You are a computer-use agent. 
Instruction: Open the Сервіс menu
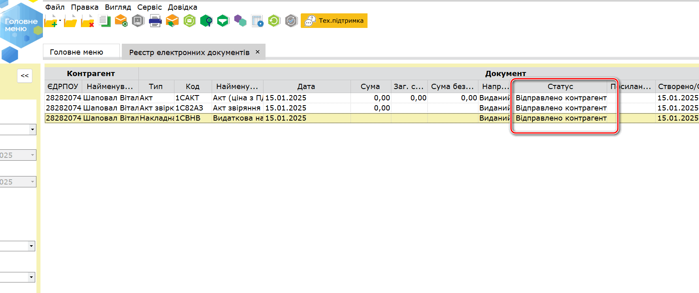pos(149,7)
